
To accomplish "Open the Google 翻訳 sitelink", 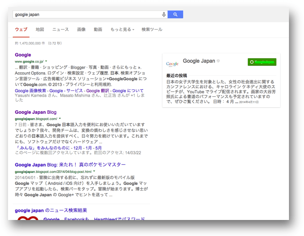I will click(98, 91).
